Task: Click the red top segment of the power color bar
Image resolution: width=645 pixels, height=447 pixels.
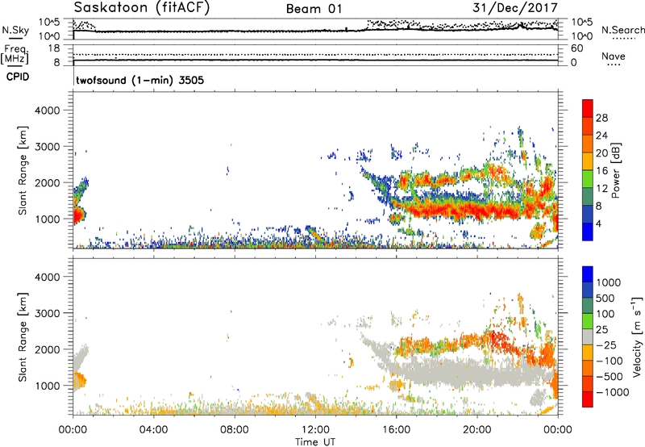Action: pos(588,109)
